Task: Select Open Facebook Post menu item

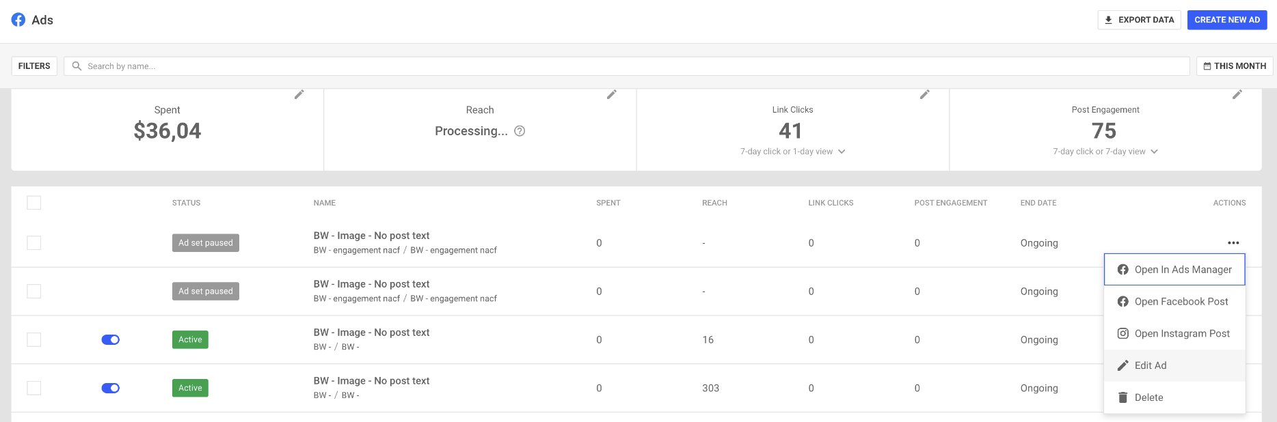Action: 1174,302
